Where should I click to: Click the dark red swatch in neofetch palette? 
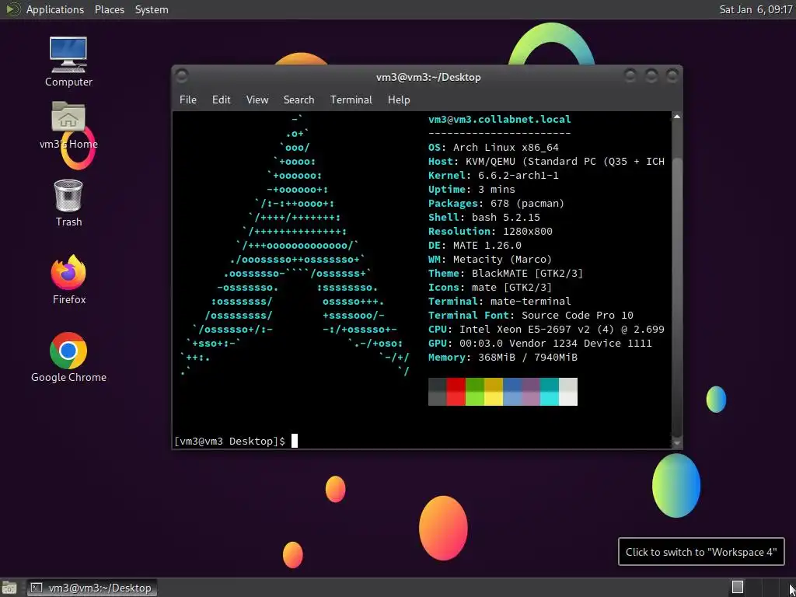[x=456, y=385]
